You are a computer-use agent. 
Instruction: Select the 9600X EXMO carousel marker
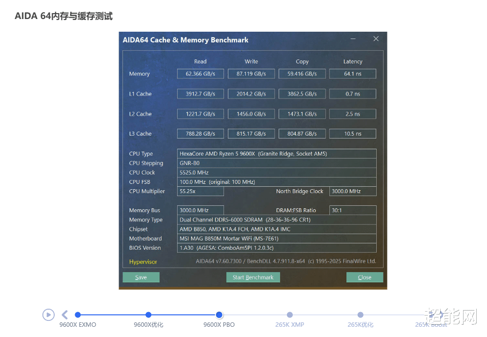tap(78, 315)
